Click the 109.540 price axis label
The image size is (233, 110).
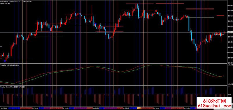[230, 53]
